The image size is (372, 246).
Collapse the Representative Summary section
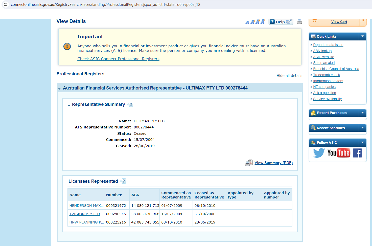(x=69, y=105)
